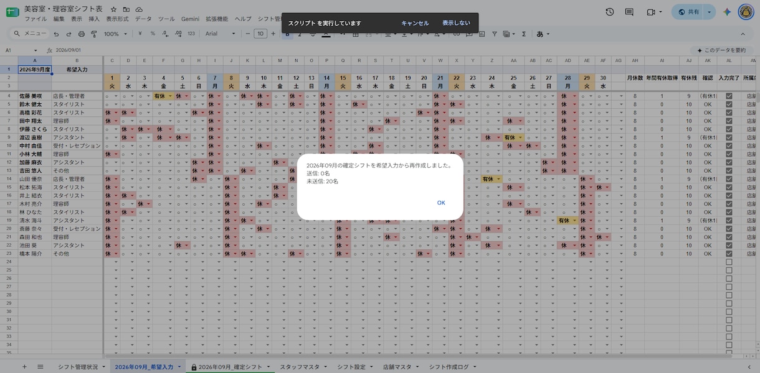The image size is (760, 373).
Task: Toggle 入力完了 checkbox for 高橋 彩花
Action: (x=729, y=113)
